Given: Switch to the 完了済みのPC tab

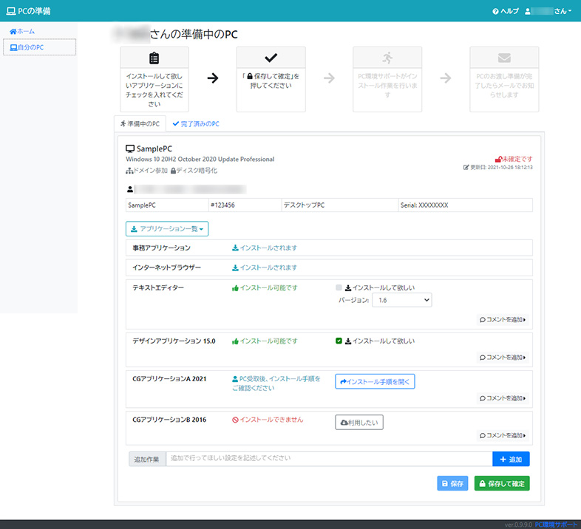Looking at the screenshot, I should pyautogui.click(x=196, y=124).
